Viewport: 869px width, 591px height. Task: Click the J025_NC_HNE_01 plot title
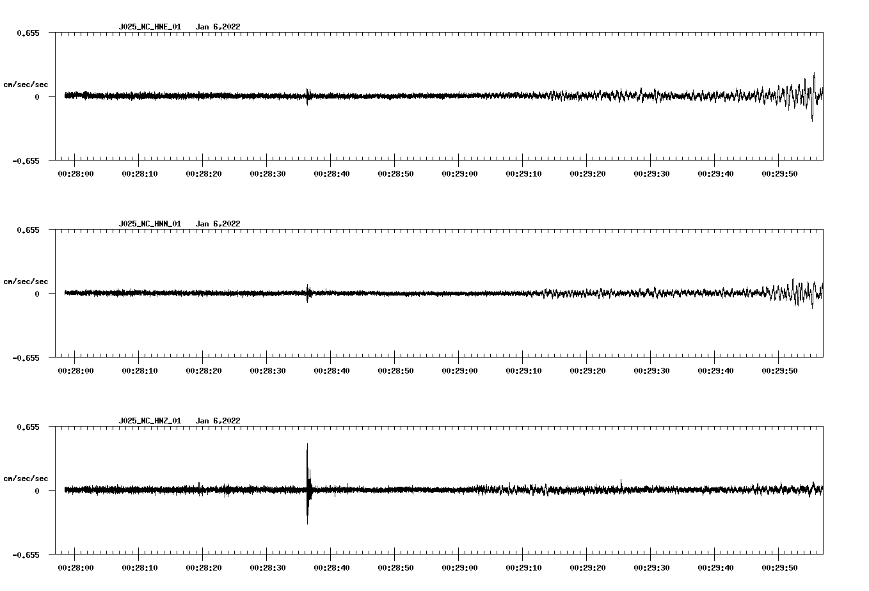coord(150,27)
